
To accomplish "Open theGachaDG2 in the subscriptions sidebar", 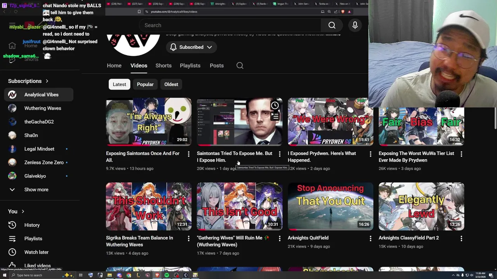I will pyautogui.click(x=39, y=122).
